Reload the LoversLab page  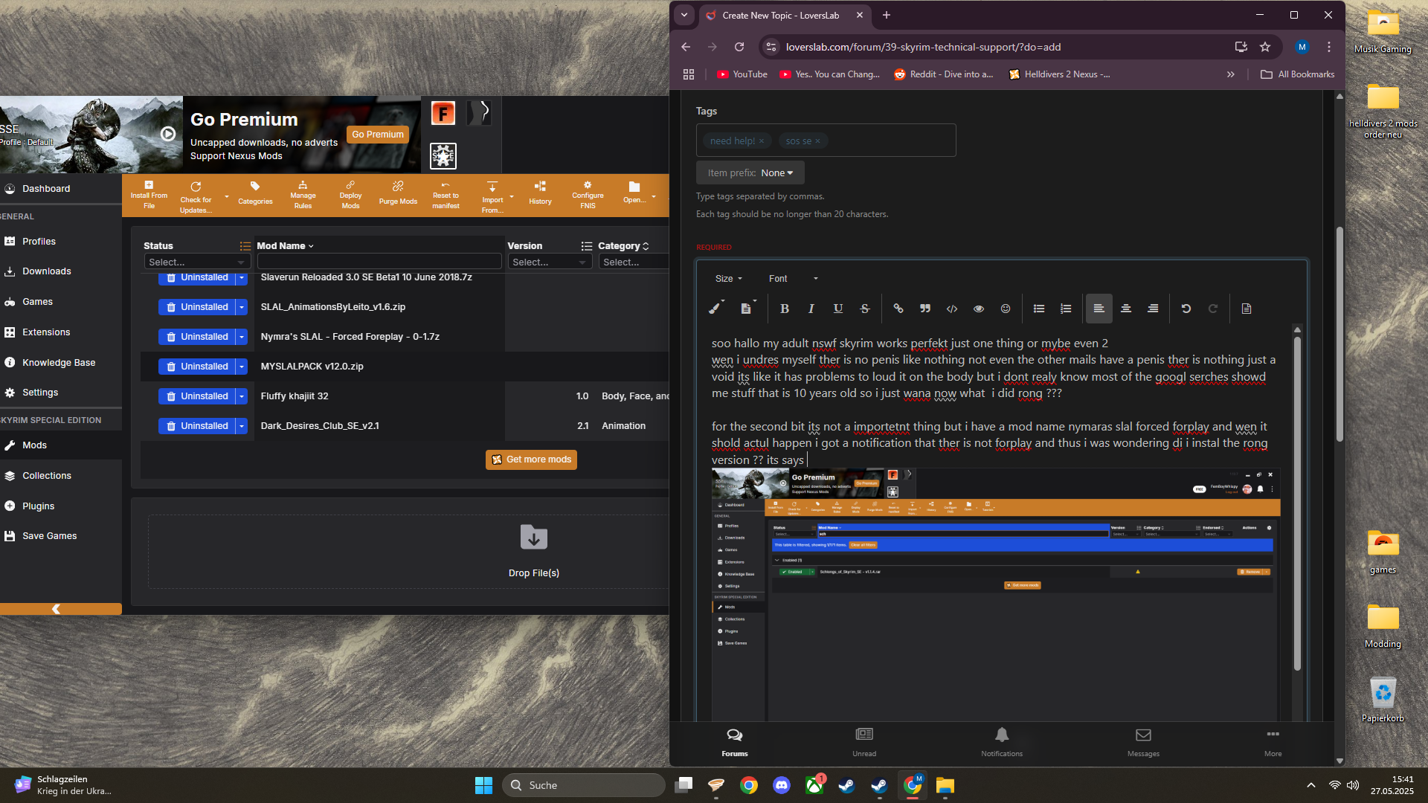739,47
